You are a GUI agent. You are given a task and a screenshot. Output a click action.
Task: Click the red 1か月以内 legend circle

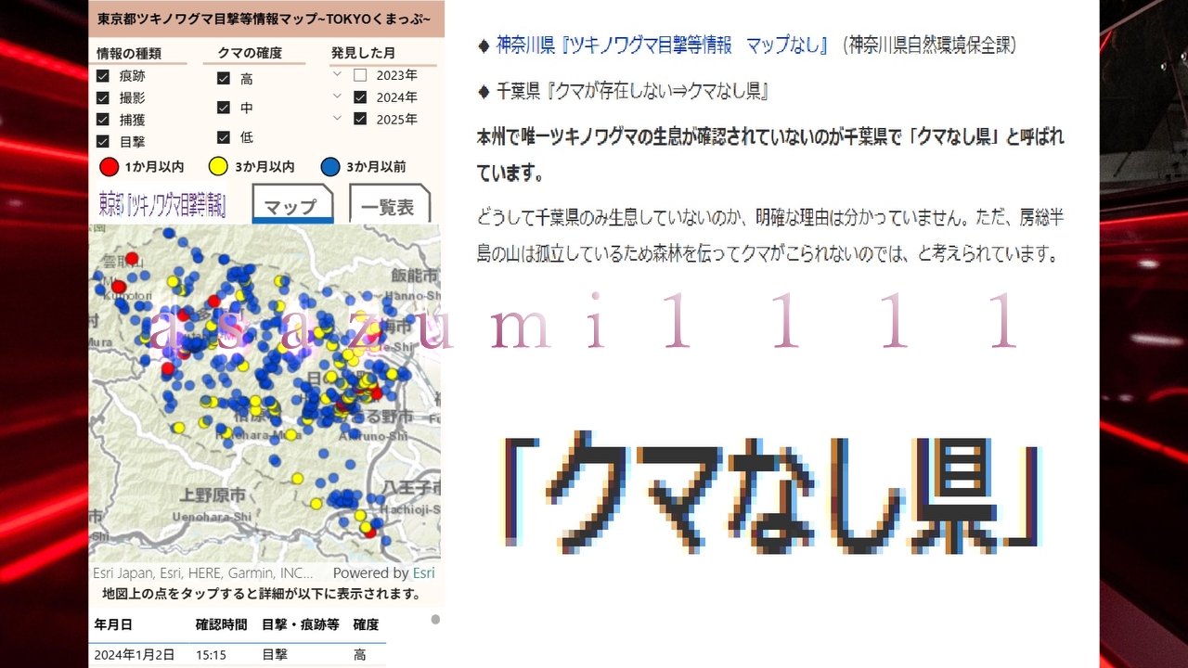tap(110, 167)
